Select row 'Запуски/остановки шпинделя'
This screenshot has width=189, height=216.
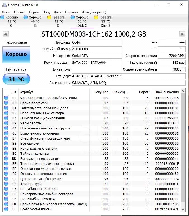(91, 108)
